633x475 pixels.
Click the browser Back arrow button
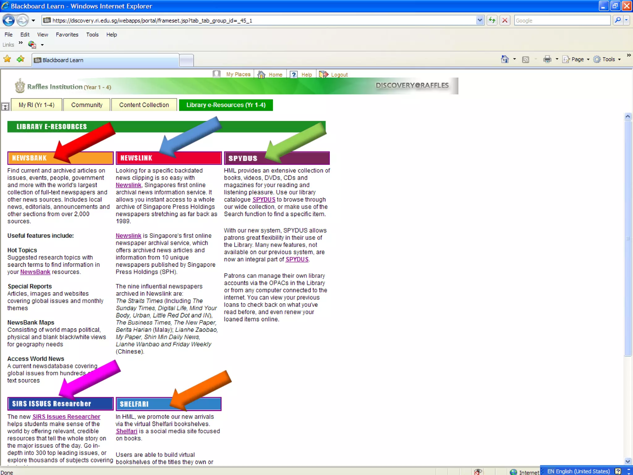pos(8,20)
